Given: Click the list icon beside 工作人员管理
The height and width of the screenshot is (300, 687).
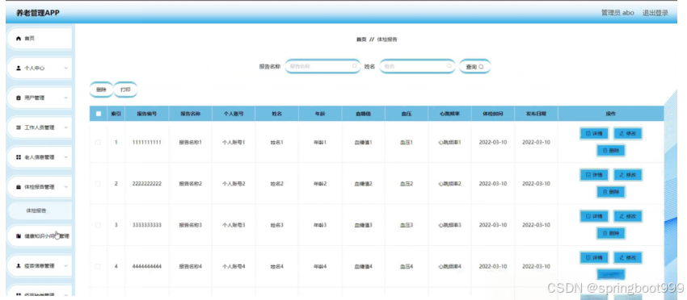Looking at the screenshot, I should click(19, 127).
